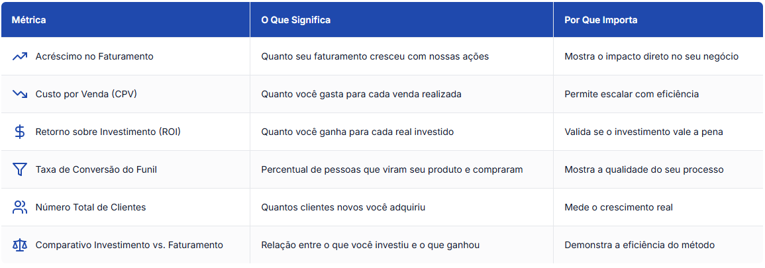Image resolution: width=765 pixels, height=268 pixels.
Task: Select the Métrica column header
Action: tap(29, 20)
